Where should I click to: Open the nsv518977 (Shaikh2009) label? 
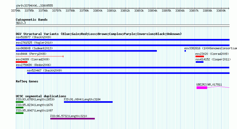coord(34,37)
